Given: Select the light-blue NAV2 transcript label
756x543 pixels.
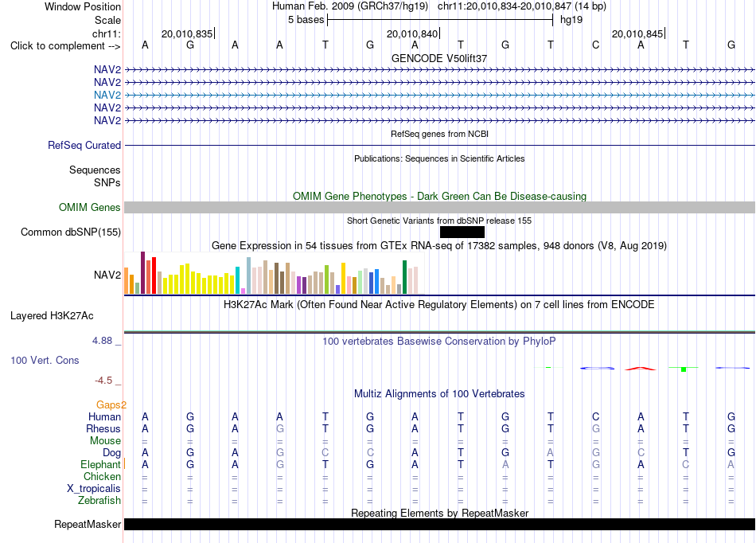Looking at the screenshot, I should [x=107, y=95].
